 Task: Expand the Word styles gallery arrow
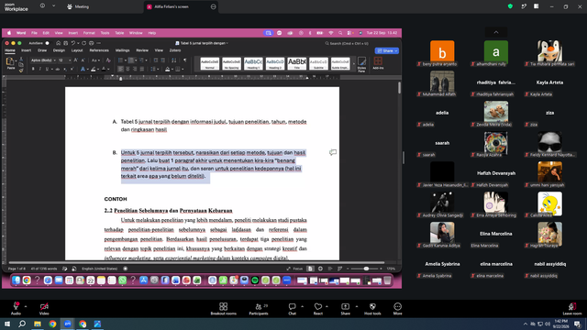[x=354, y=63]
